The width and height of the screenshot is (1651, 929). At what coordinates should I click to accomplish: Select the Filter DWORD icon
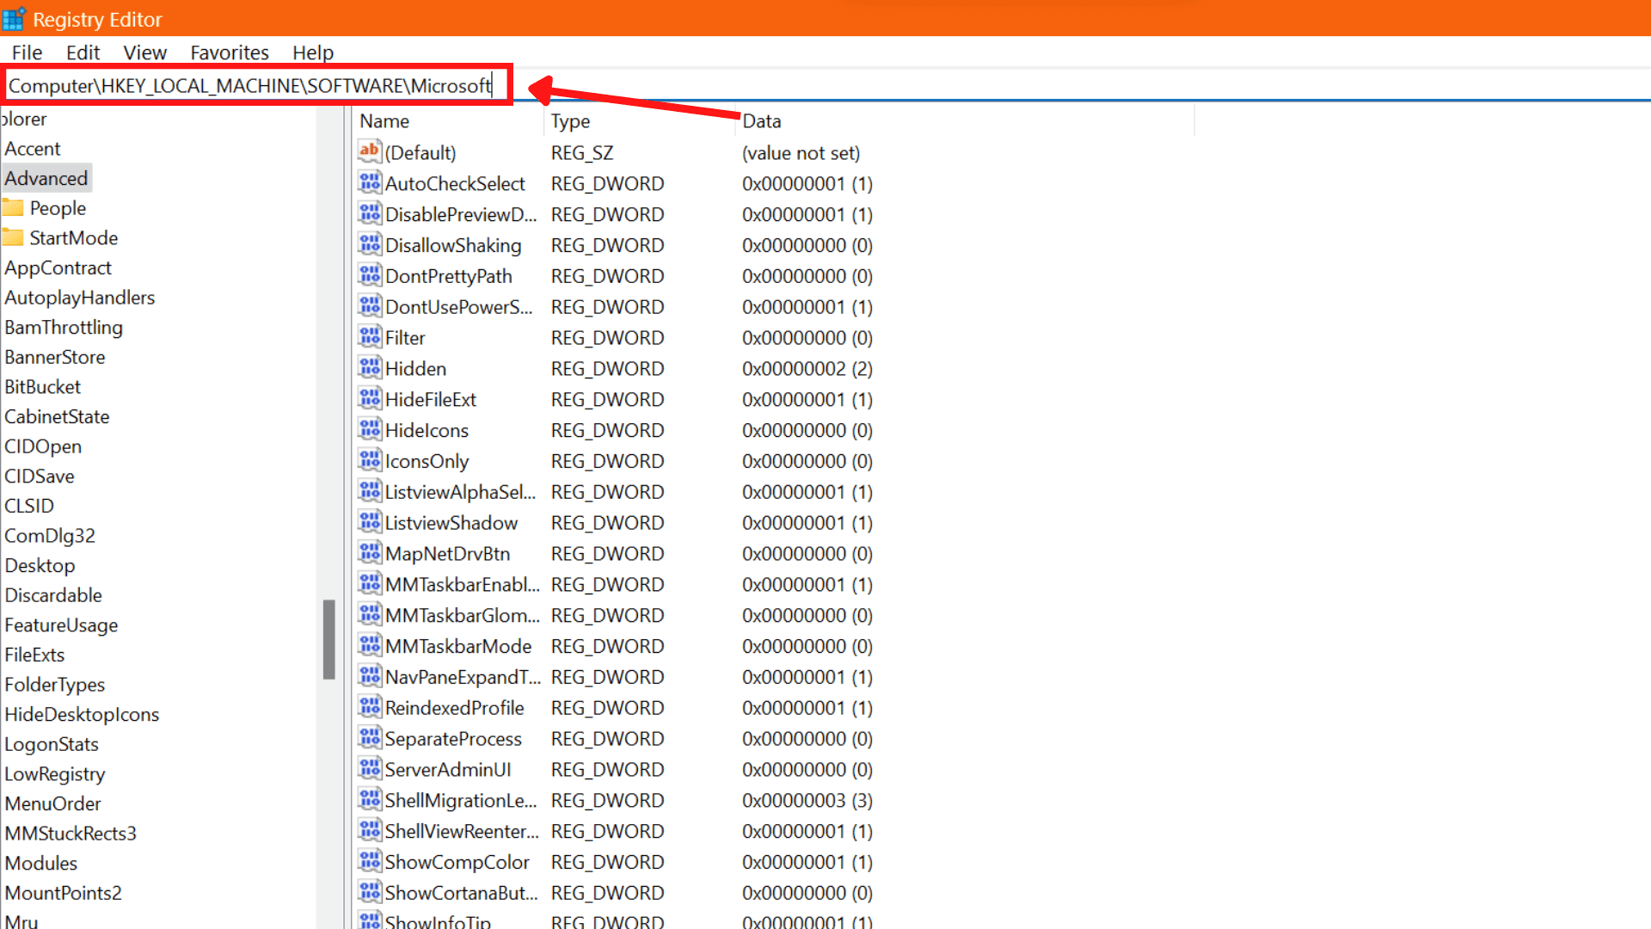370,337
